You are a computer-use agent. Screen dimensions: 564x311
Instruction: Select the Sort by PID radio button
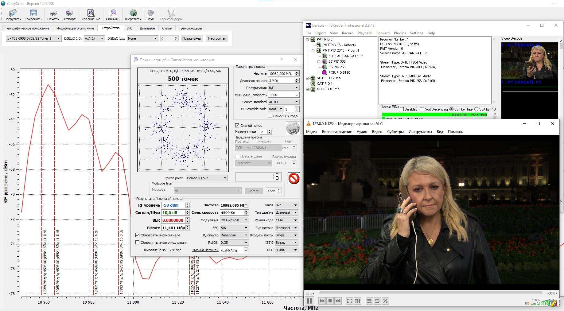pos(476,109)
